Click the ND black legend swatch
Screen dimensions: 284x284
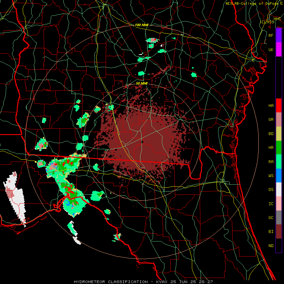coord(279,246)
